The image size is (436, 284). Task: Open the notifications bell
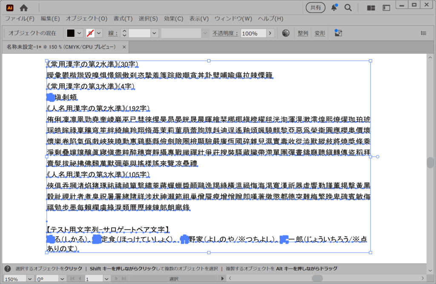(334, 8)
